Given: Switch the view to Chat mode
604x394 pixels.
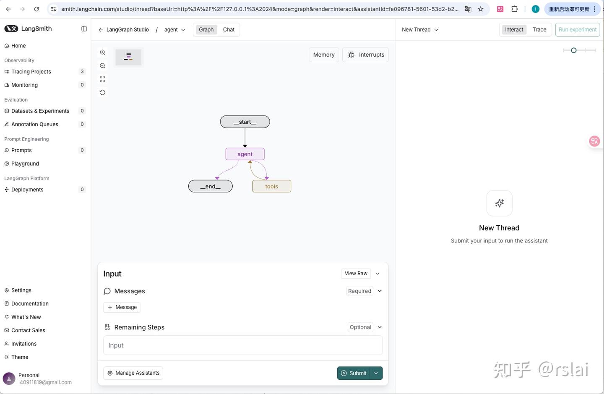Looking at the screenshot, I should (229, 29).
